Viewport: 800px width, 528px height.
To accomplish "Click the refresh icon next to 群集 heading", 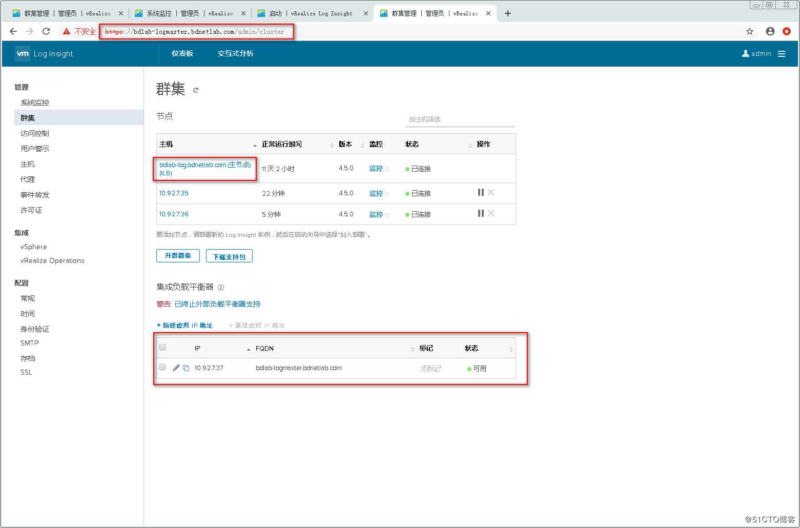I will point(195,90).
